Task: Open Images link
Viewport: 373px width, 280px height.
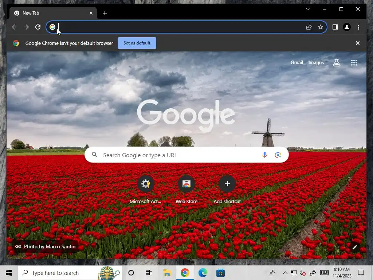Action: pyautogui.click(x=316, y=62)
